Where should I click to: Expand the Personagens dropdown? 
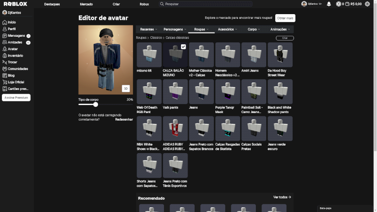pos(175,29)
